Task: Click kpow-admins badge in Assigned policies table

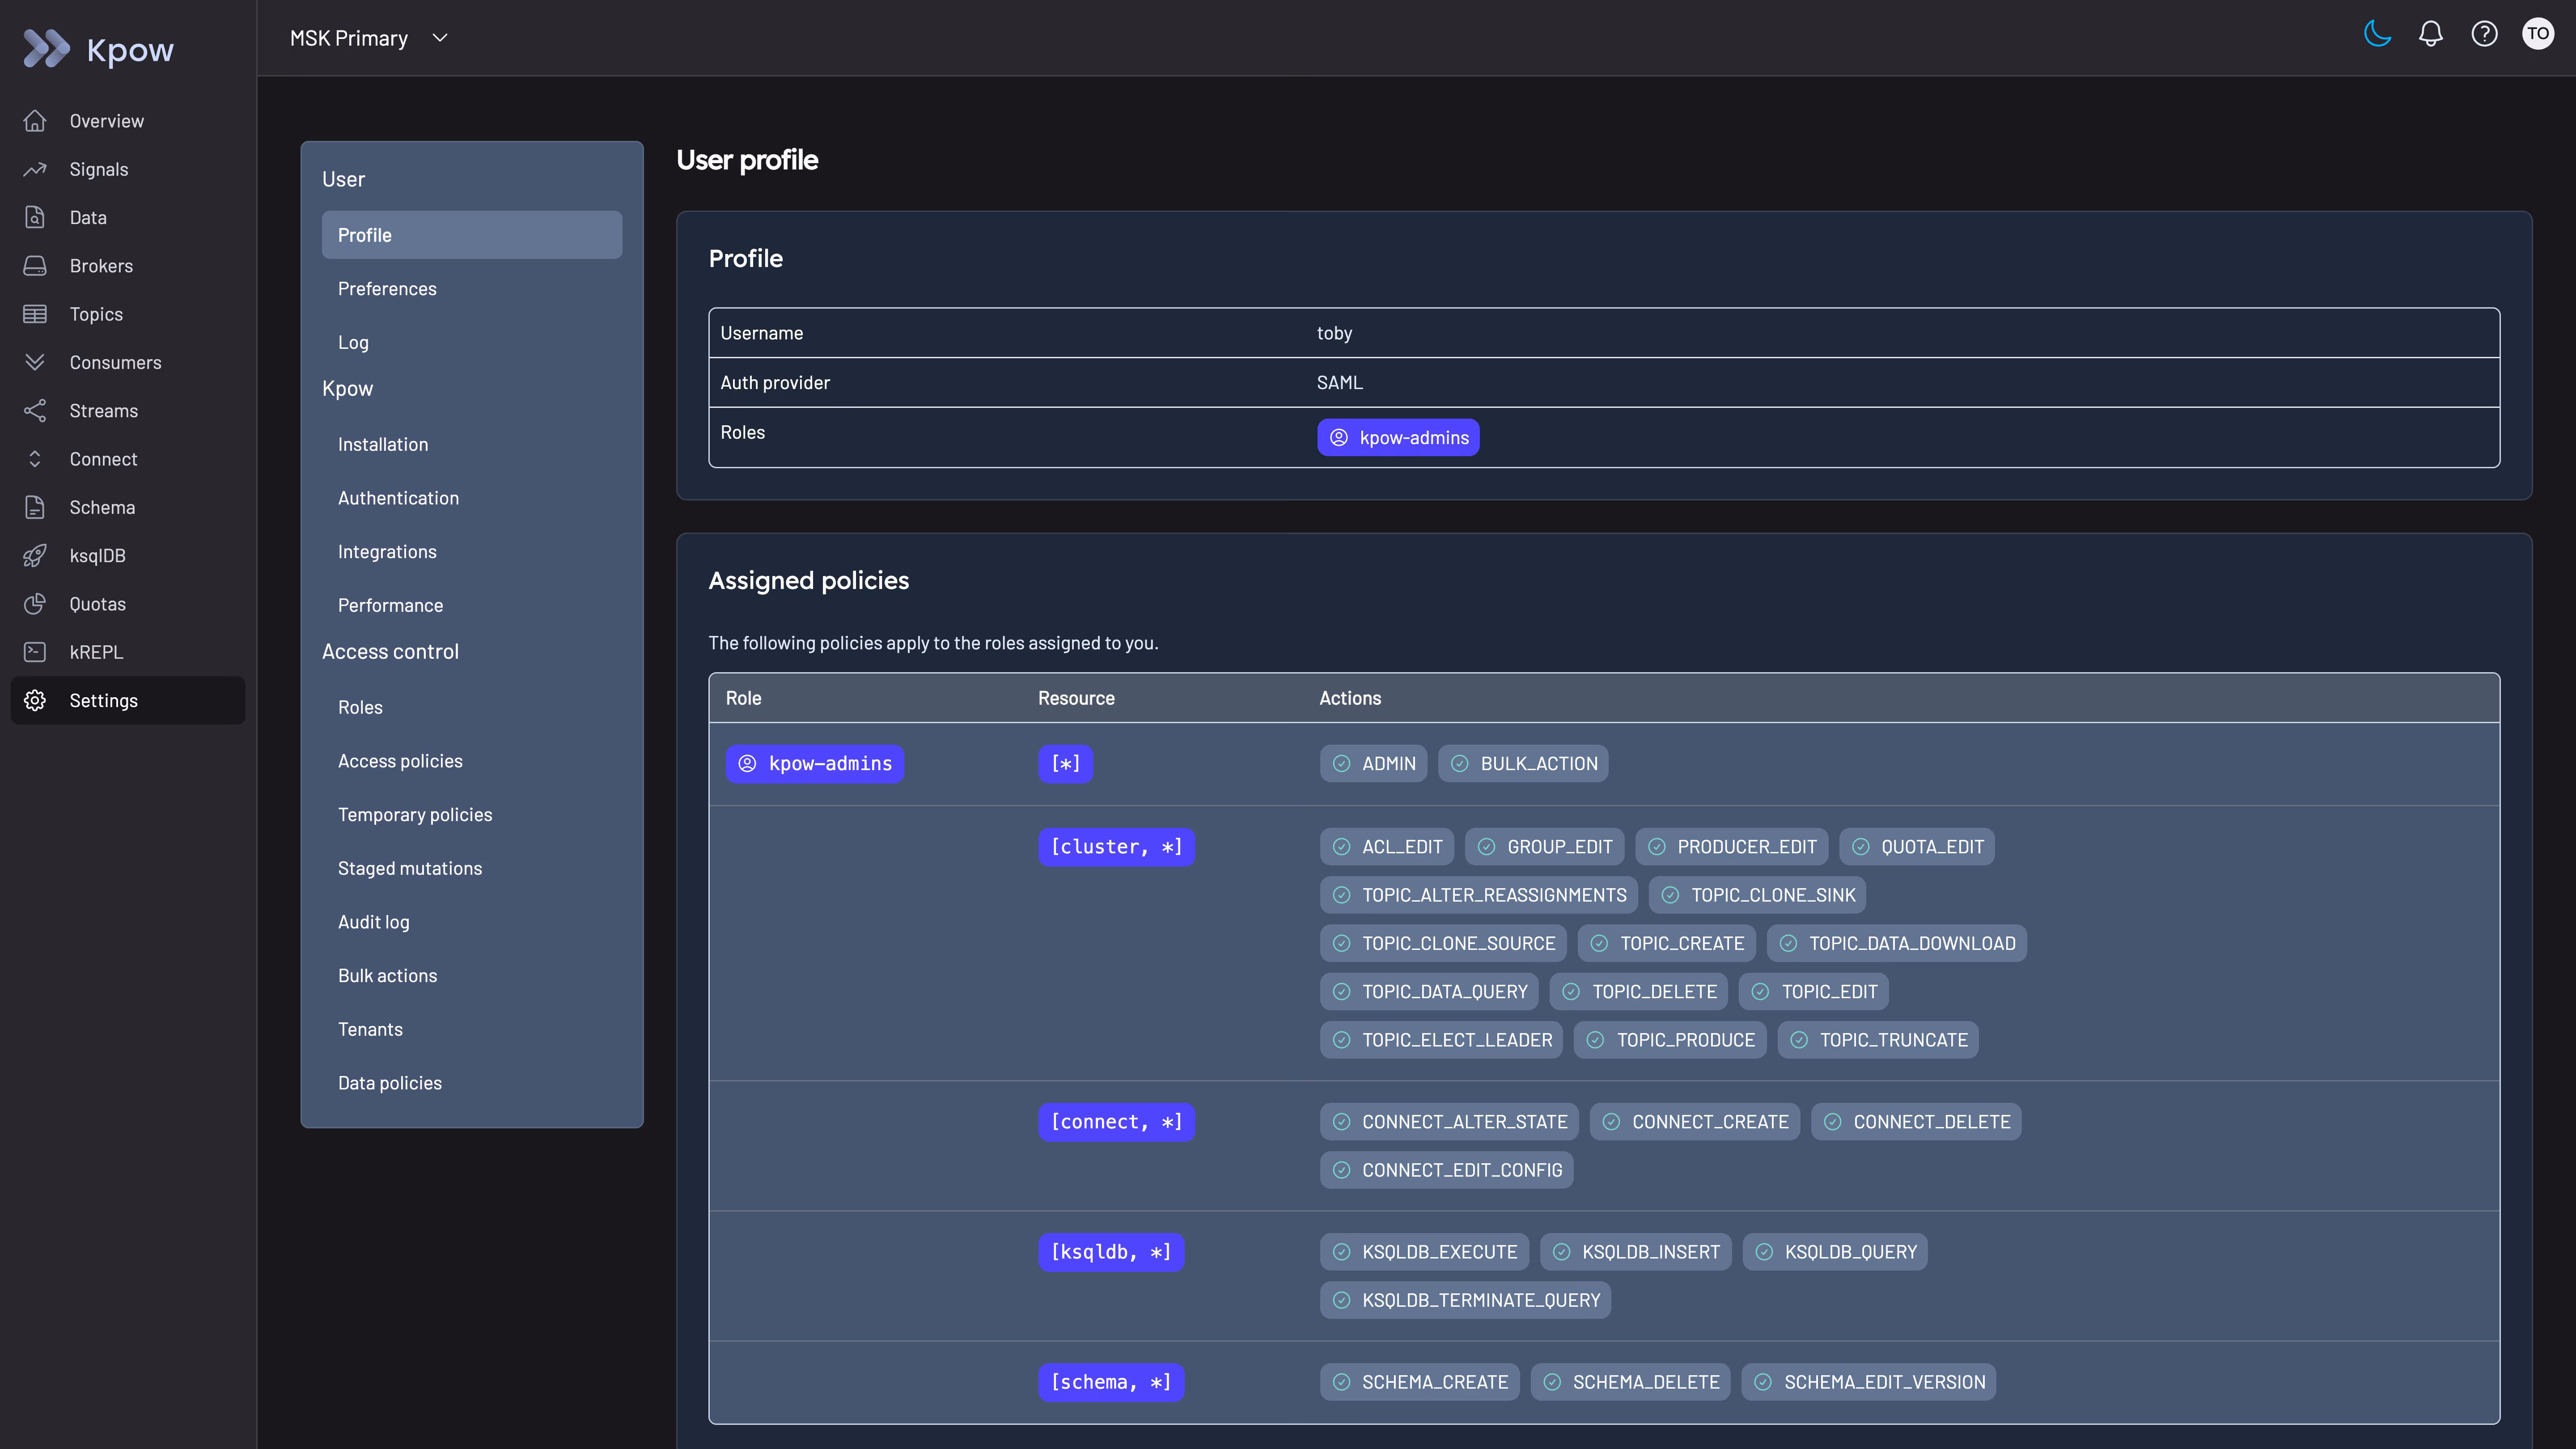Action: click(x=814, y=764)
